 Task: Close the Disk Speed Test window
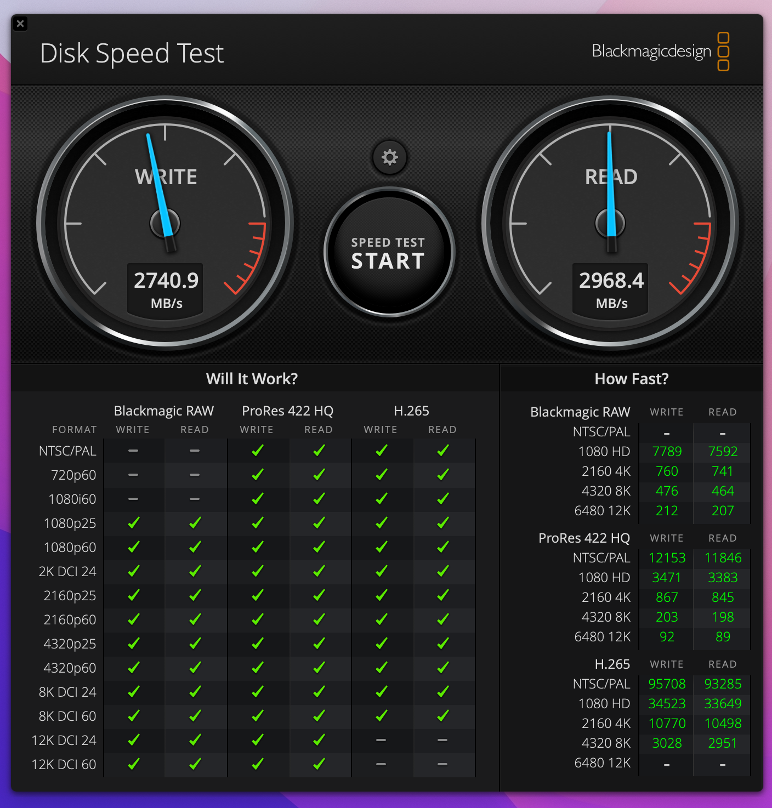click(20, 24)
